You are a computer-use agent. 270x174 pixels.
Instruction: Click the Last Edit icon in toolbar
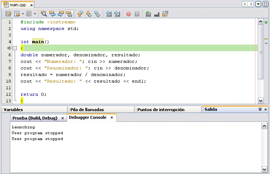(x=8, y=14)
